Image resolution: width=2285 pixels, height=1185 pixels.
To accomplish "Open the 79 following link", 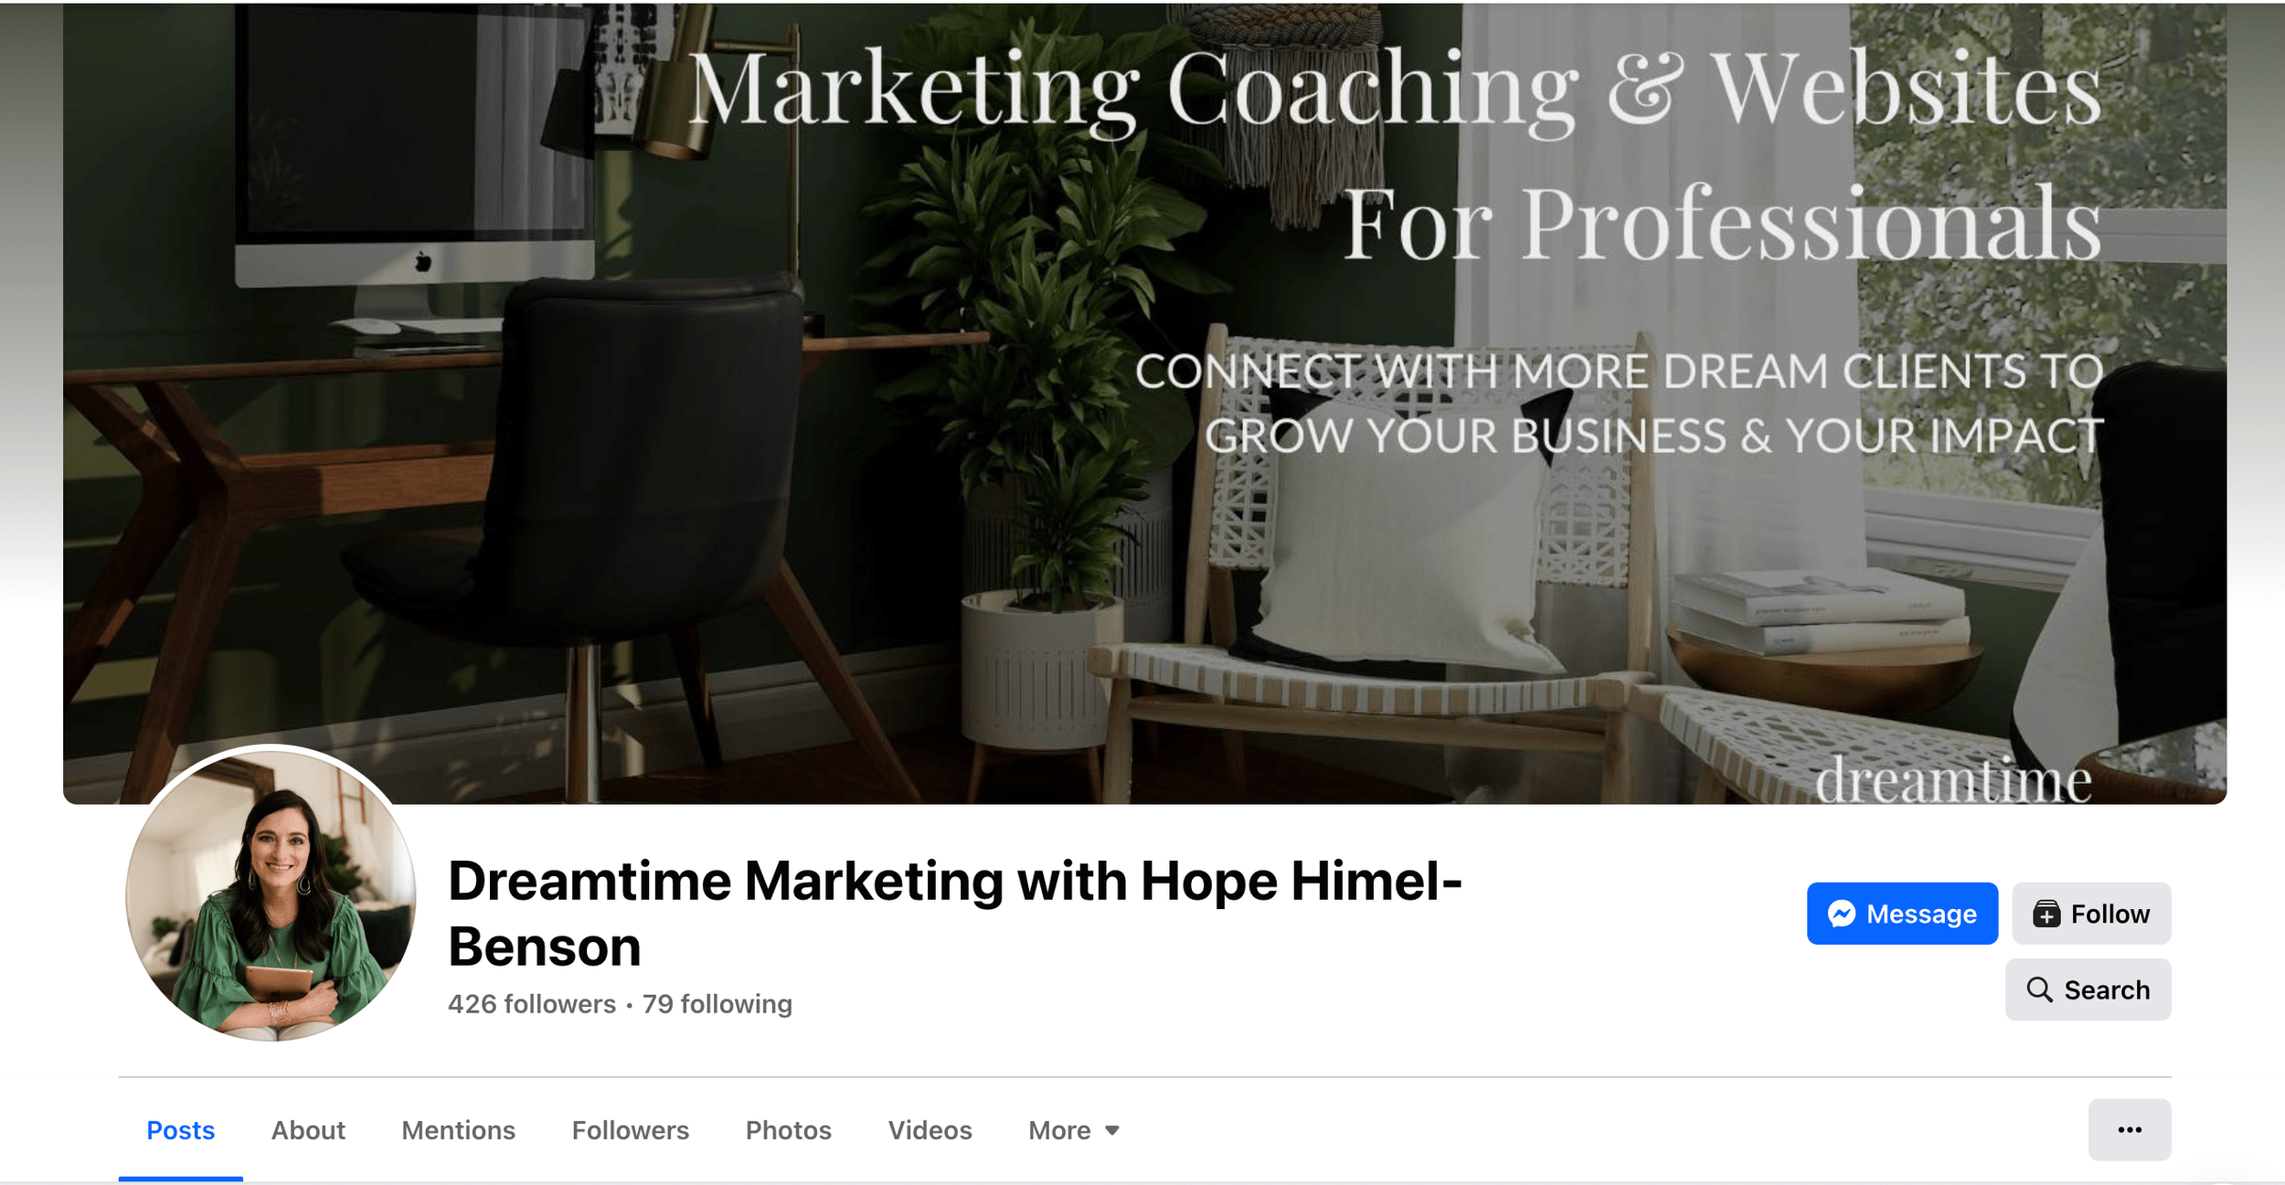I will point(717,1003).
